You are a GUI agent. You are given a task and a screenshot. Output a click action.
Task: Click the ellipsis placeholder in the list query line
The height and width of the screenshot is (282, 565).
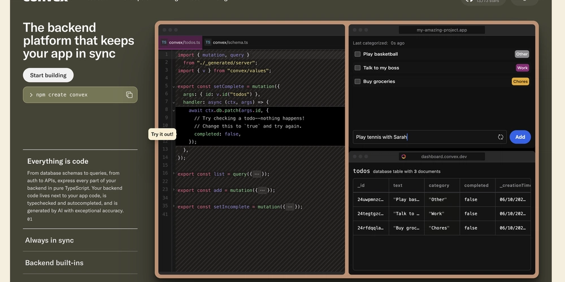pos(257,174)
